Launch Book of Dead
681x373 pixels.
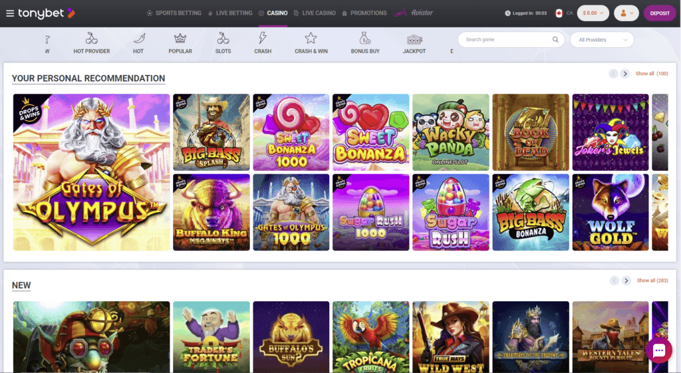[531, 132]
